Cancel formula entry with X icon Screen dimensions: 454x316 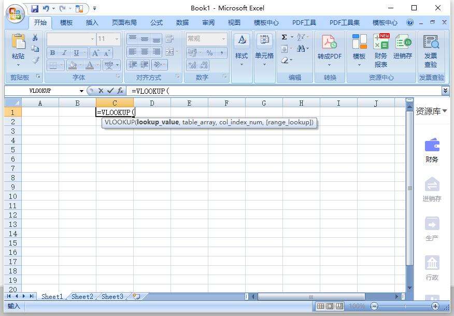pos(101,91)
